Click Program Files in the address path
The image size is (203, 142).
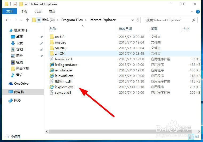(x=72, y=20)
